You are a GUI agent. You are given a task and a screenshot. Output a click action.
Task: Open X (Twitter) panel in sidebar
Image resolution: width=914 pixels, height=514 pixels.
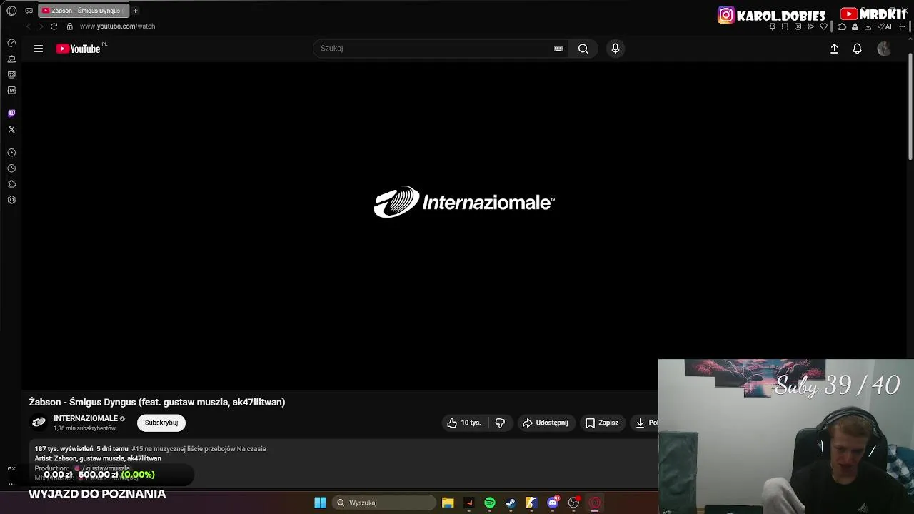point(11,129)
